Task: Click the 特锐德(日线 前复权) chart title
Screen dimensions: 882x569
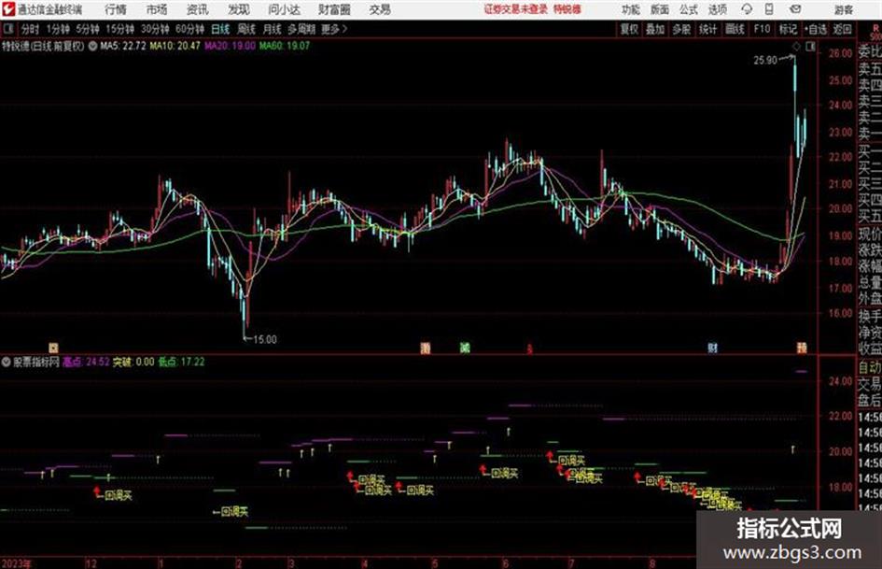Action: point(43,46)
